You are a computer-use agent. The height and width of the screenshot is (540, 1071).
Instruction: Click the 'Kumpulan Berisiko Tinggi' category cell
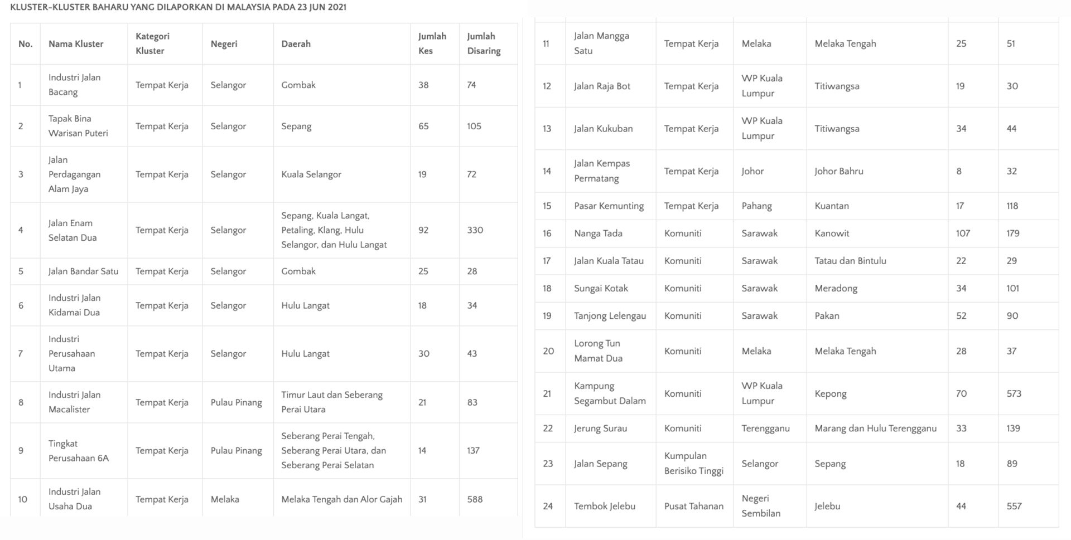point(693,464)
